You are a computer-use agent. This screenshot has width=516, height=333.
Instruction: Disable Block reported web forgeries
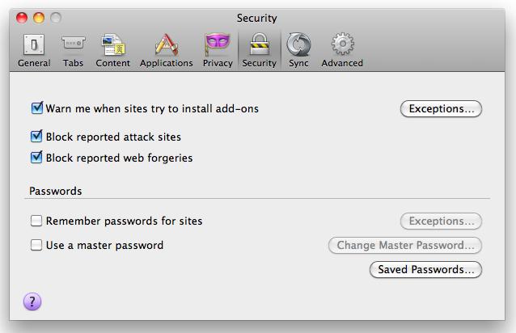[36, 158]
